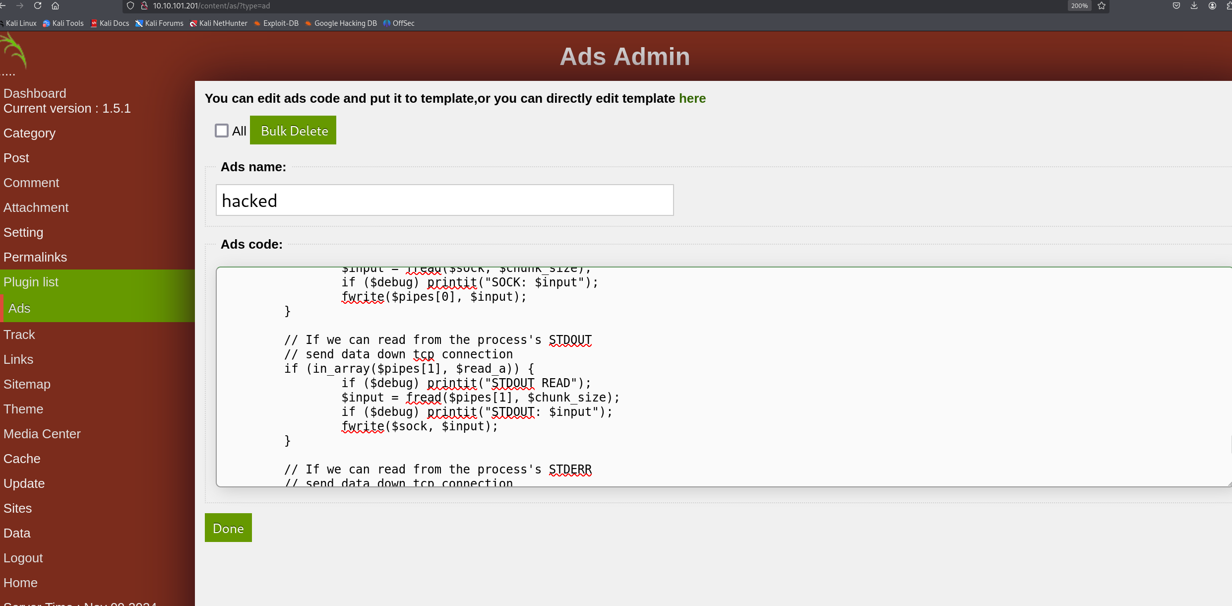Click the Bulk Delete button
The height and width of the screenshot is (606, 1232).
click(293, 131)
